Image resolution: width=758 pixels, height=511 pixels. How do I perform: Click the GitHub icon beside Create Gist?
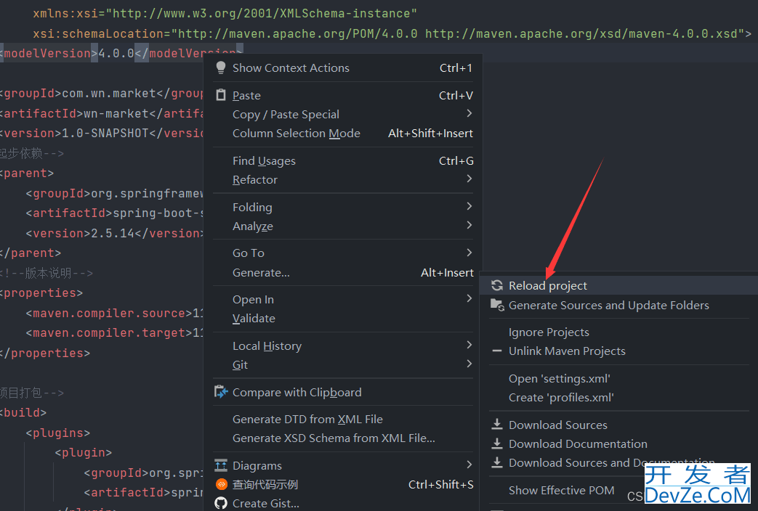(221, 503)
